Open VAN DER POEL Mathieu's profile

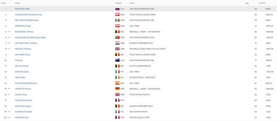26,43
